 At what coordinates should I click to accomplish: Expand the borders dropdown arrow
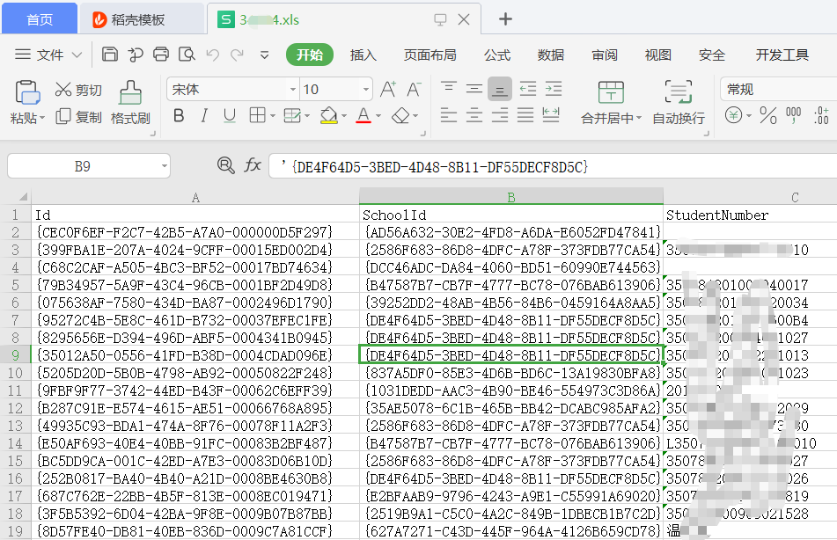click(x=273, y=116)
